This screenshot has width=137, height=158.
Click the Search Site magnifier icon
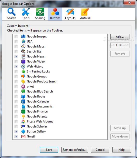tap(23, 51)
